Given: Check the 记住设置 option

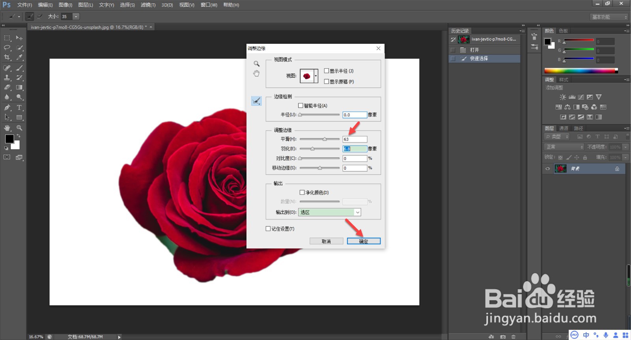Looking at the screenshot, I should (x=268, y=229).
